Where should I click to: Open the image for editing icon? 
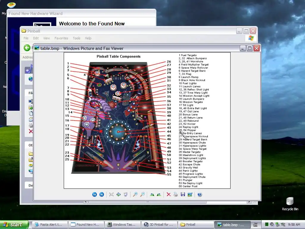click(x=190, y=194)
